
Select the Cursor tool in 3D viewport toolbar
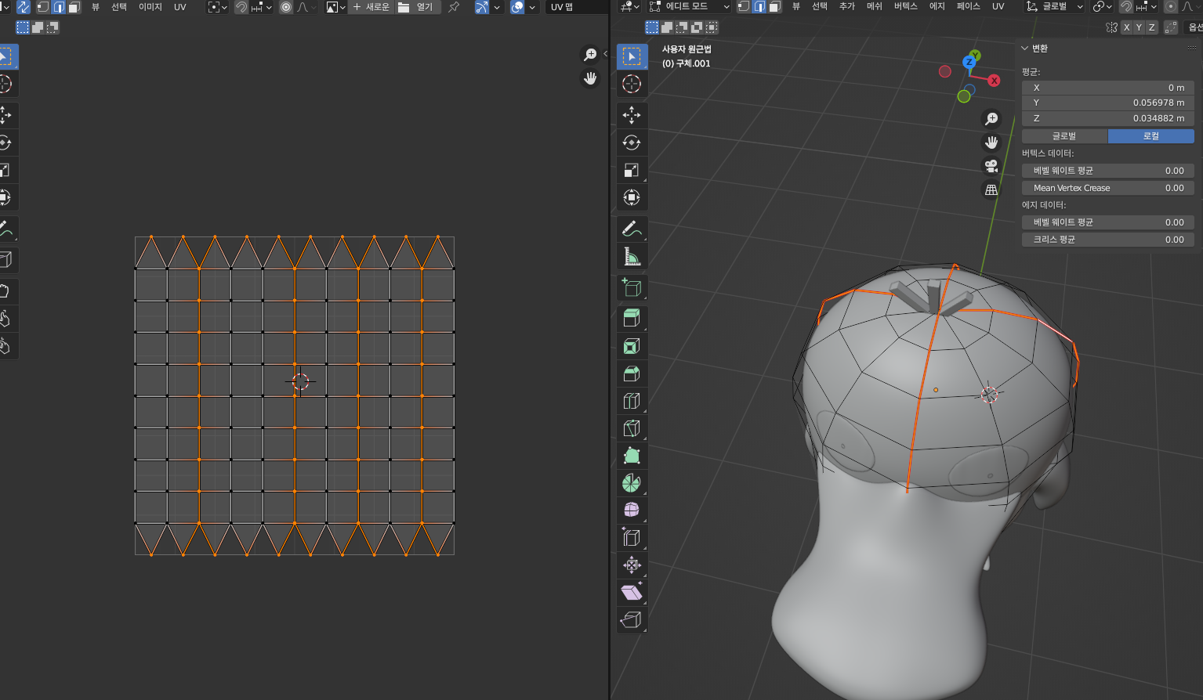point(632,84)
